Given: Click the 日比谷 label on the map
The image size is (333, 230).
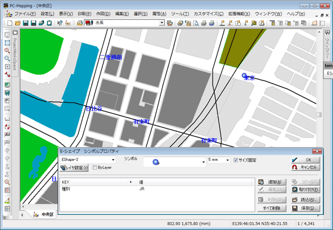Looking at the screenshot, I should click(x=94, y=109).
